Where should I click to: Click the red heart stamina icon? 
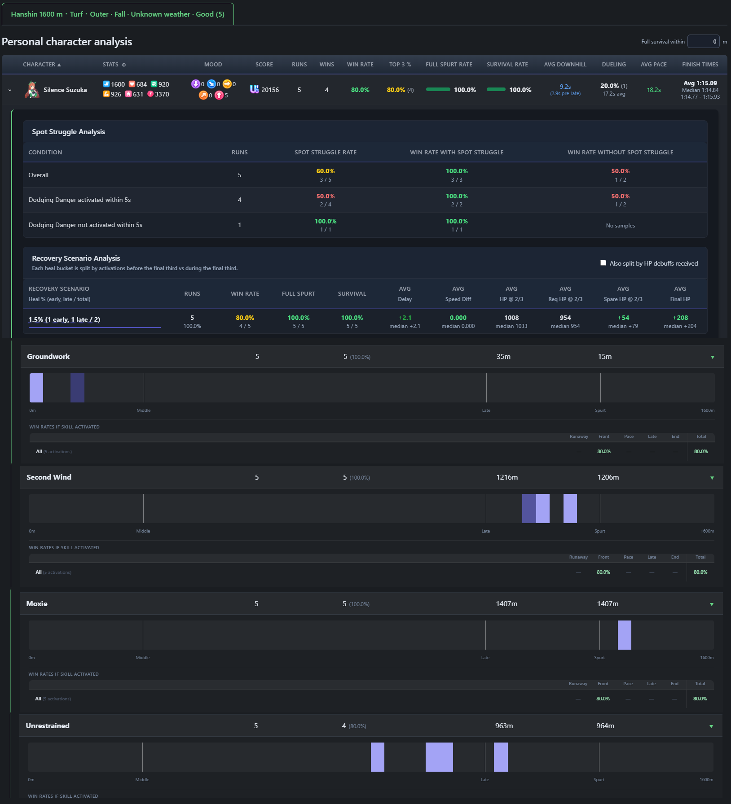click(x=132, y=84)
